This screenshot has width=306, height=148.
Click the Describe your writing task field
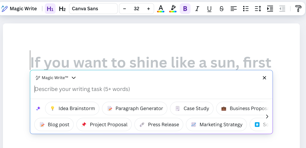tap(151, 89)
